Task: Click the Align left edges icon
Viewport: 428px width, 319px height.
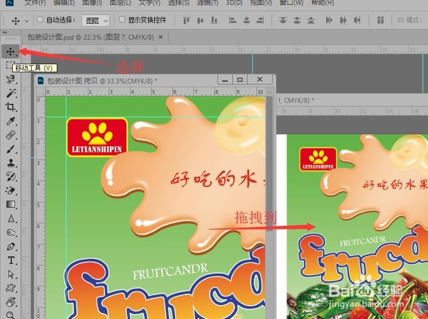Action: coord(232,20)
